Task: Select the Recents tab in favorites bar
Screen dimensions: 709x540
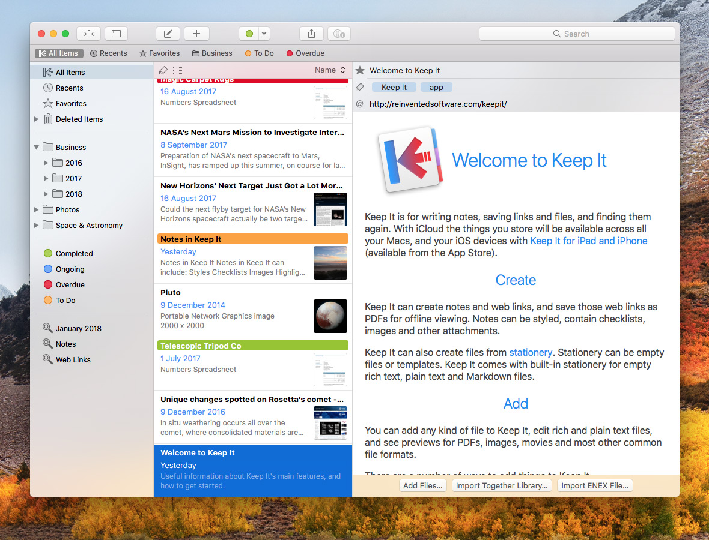Action: pos(109,53)
